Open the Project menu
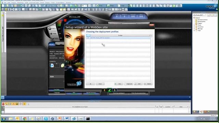219x123 pixels. coord(14,2)
